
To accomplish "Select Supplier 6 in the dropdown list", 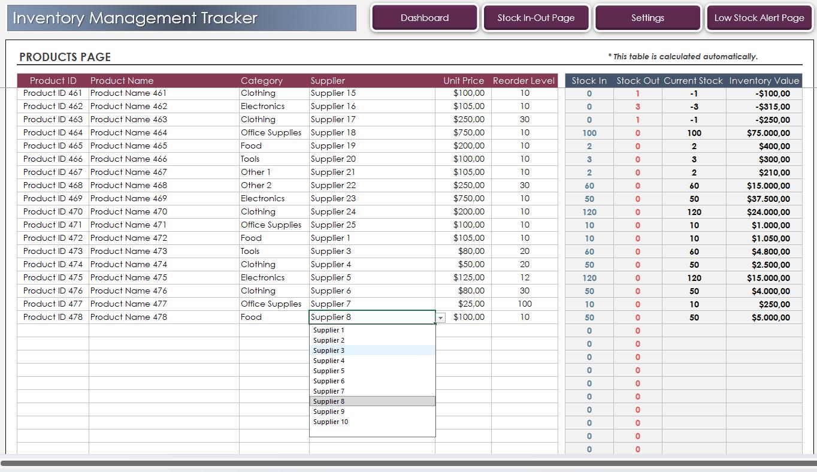I will [x=372, y=381].
